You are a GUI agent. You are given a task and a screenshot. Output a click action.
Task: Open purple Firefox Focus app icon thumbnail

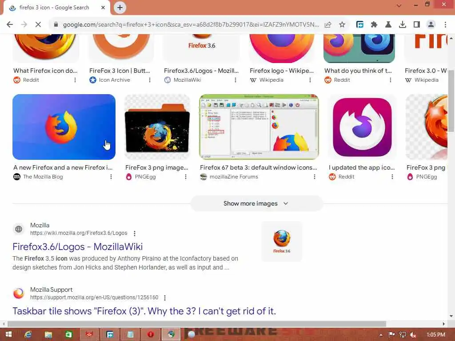pos(362,127)
